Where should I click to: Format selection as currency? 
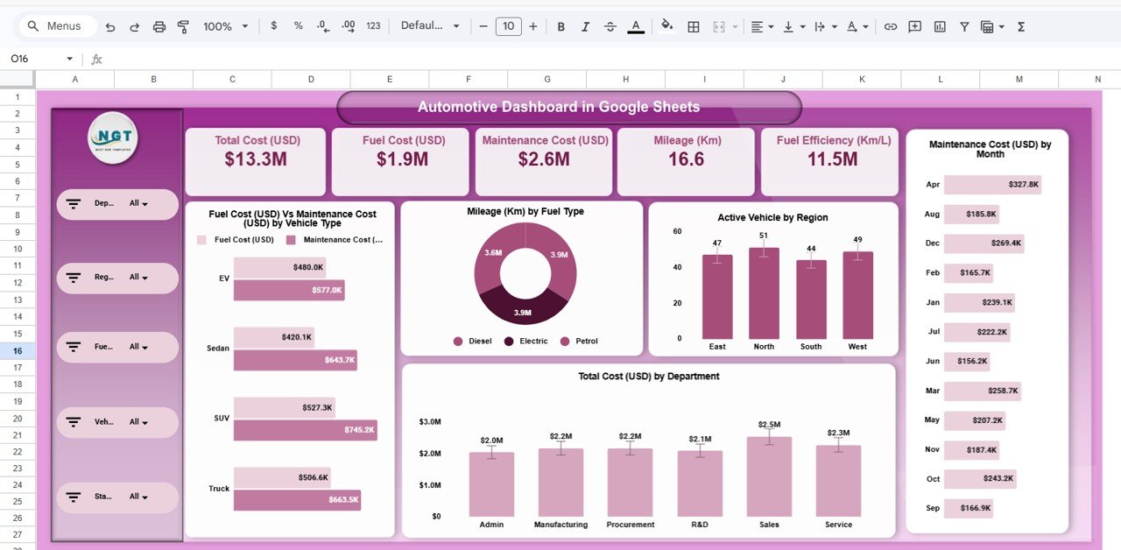click(272, 26)
